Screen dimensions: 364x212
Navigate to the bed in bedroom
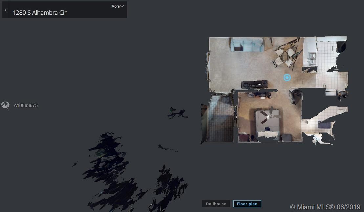coord(268,124)
